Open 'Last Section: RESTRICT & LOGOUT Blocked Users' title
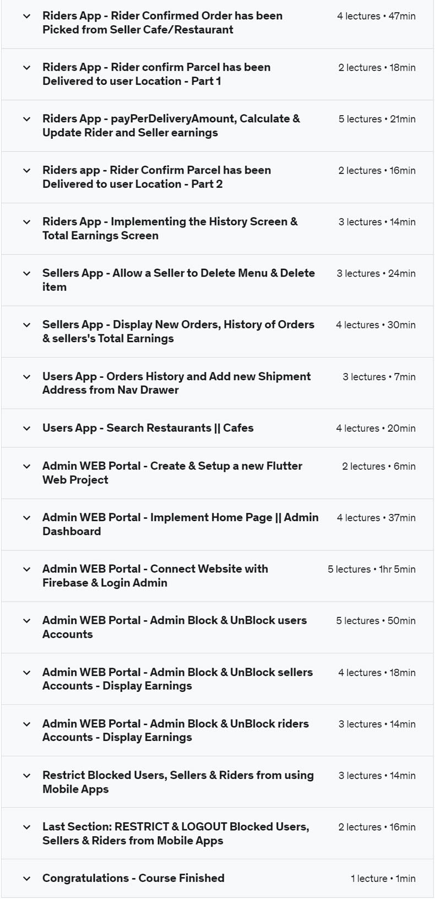The height and width of the screenshot is (899, 435). [x=176, y=833]
